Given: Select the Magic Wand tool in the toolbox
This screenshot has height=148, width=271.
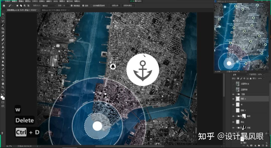Looking at the screenshot, I should coord(3,25).
